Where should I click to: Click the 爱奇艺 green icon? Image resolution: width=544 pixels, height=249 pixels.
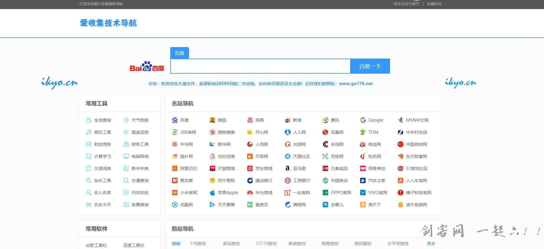[x=250, y=205]
